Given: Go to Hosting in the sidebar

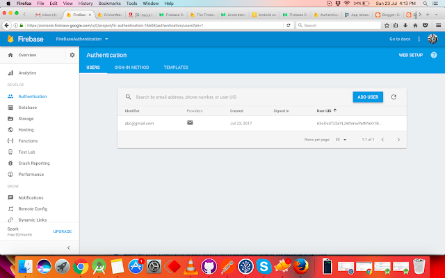Looking at the screenshot, I should coord(26,130).
